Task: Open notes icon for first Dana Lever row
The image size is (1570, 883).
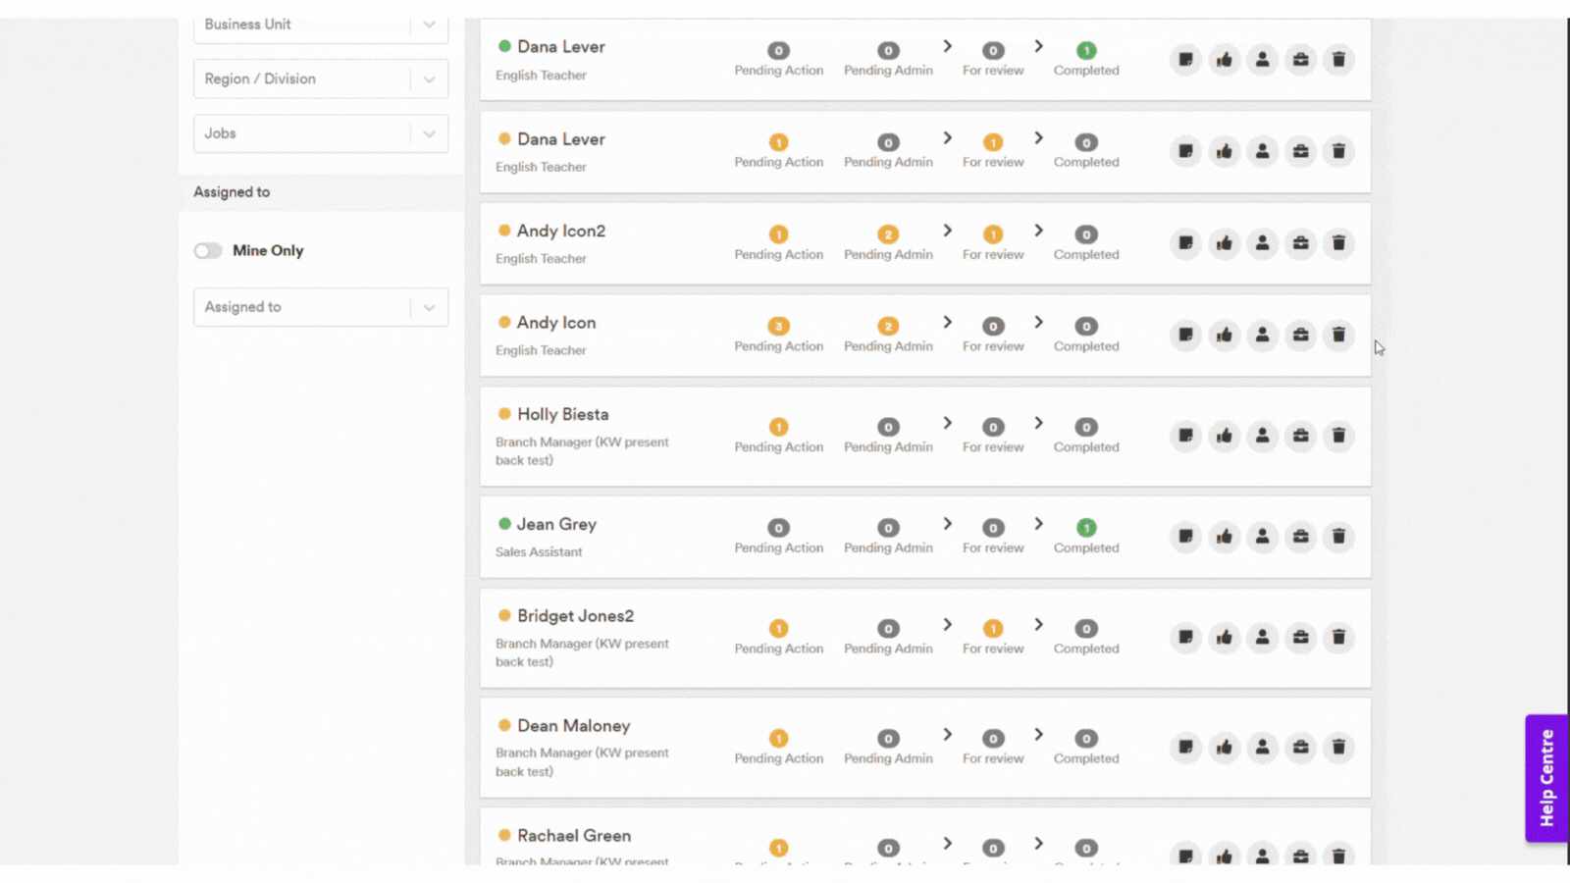Action: click(1186, 60)
